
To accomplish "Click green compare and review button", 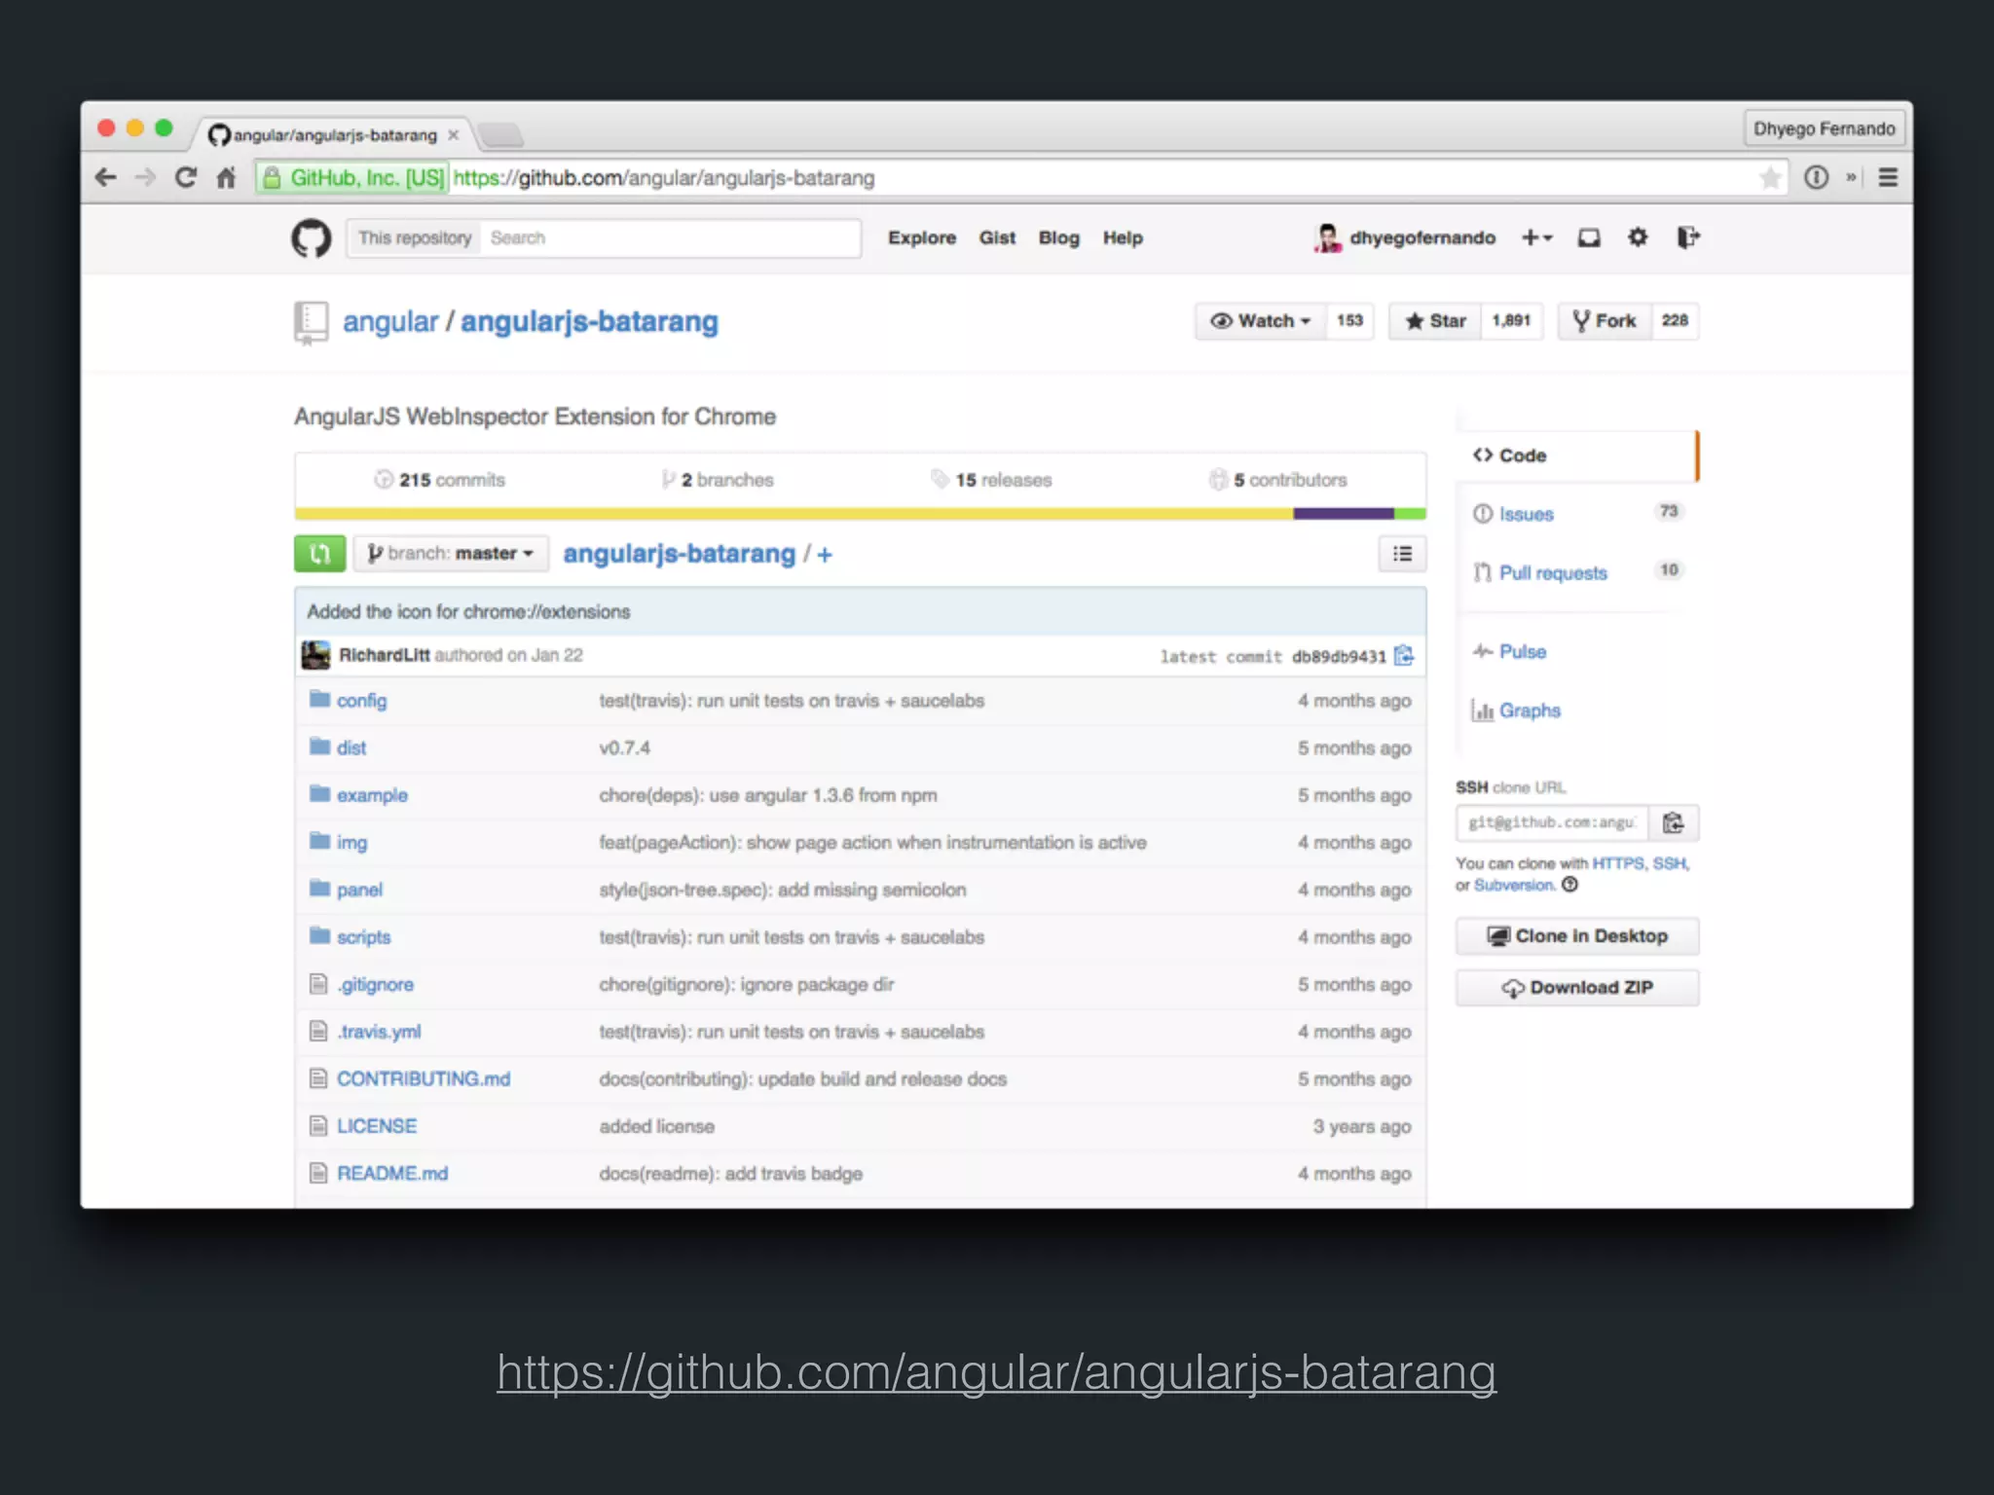I will pyautogui.click(x=319, y=554).
